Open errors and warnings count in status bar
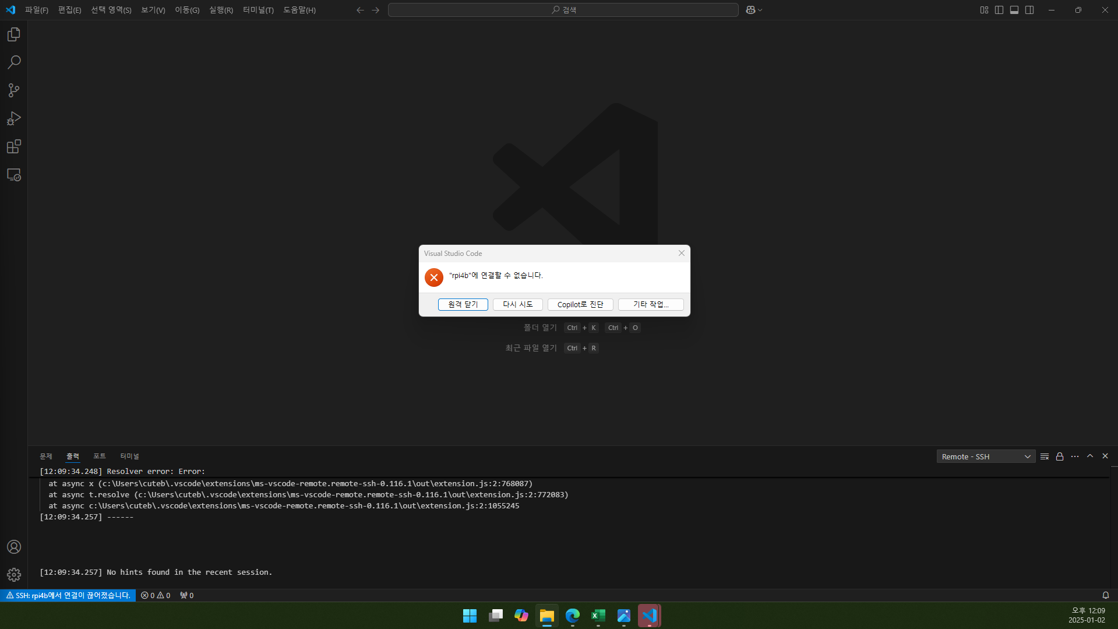Screen dimensions: 1118x629 click(x=156, y=595)
